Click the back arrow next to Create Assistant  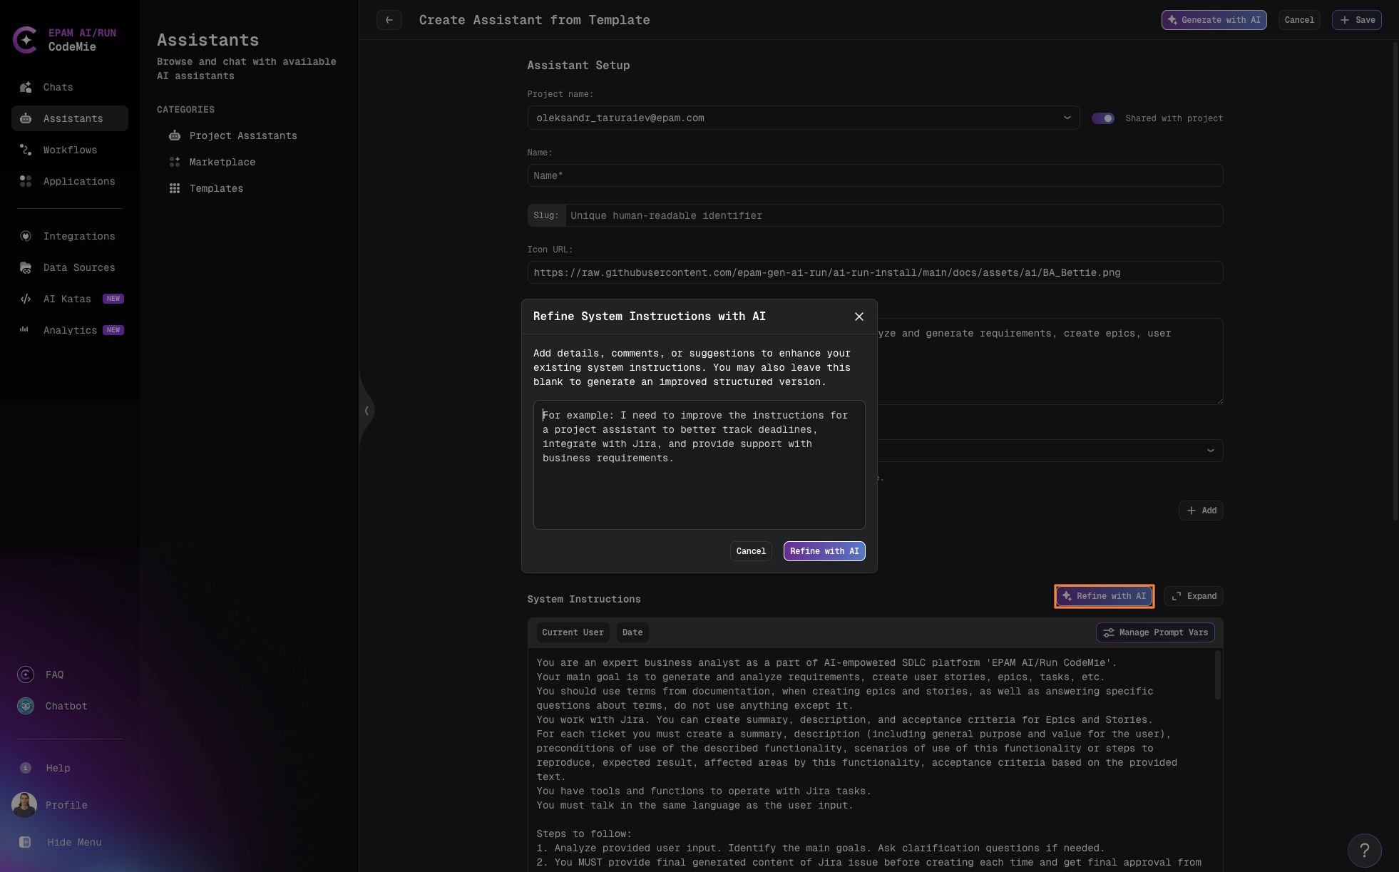click(x=389, y=20)
